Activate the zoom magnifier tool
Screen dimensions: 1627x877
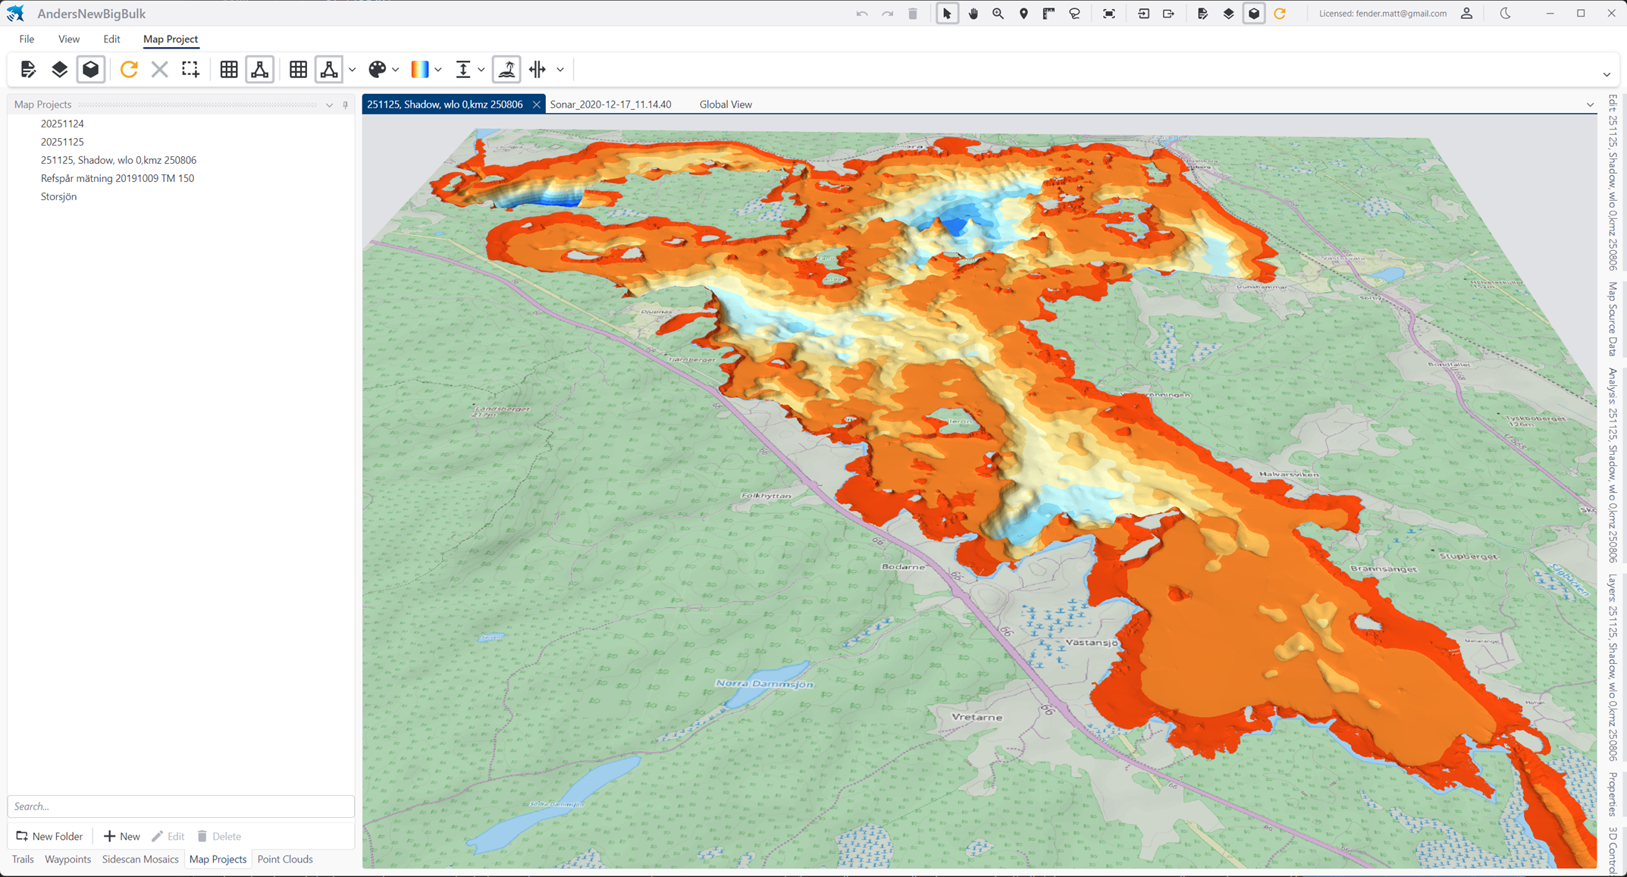pos(998,14)
